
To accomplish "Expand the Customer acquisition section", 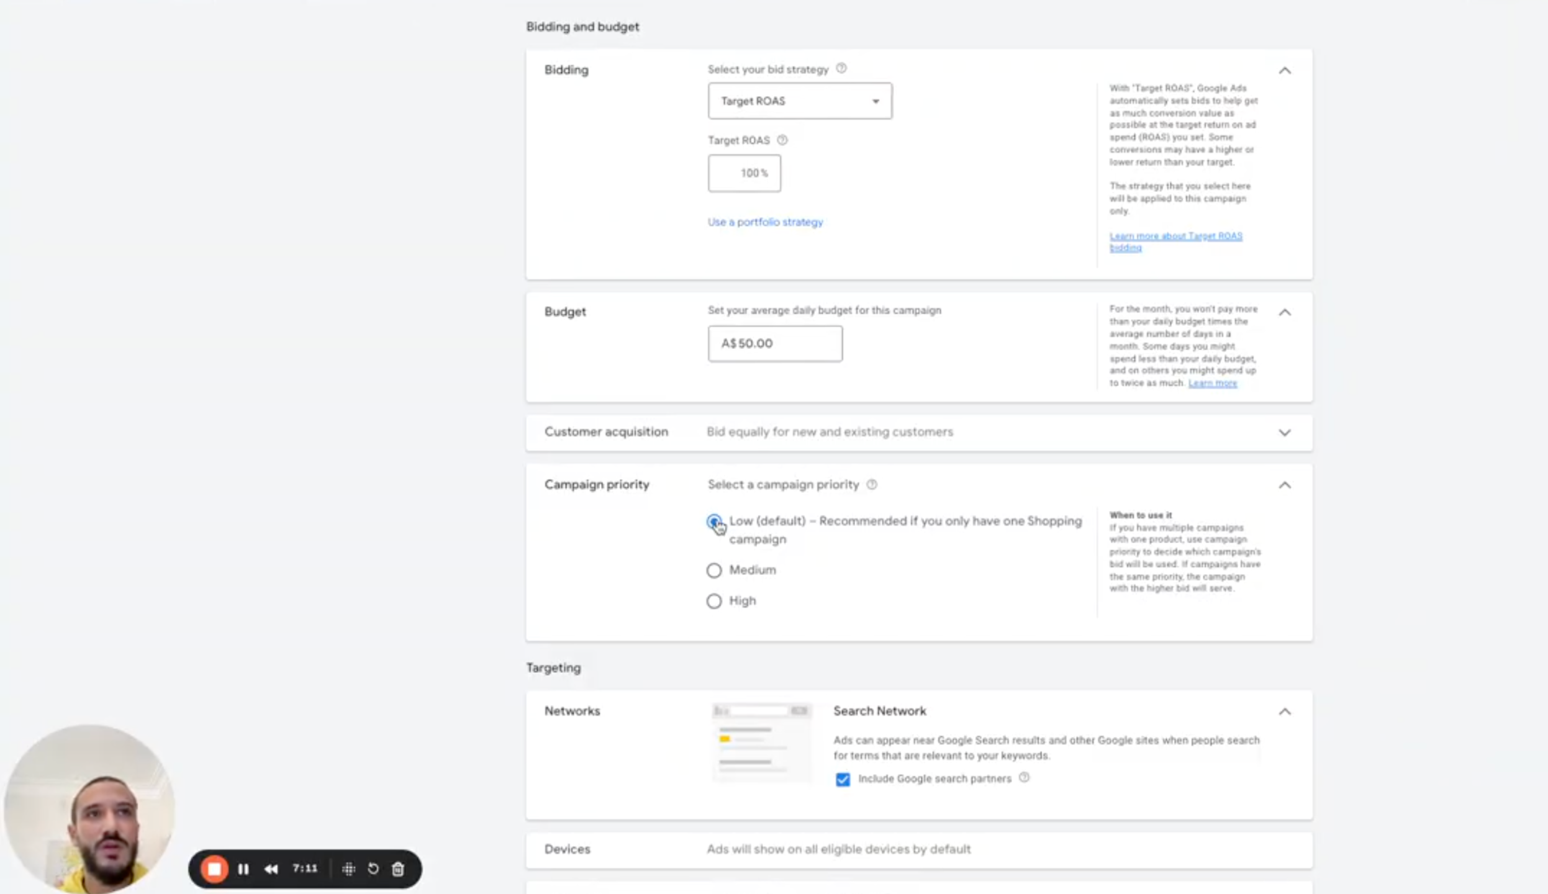I will 1284,432.
